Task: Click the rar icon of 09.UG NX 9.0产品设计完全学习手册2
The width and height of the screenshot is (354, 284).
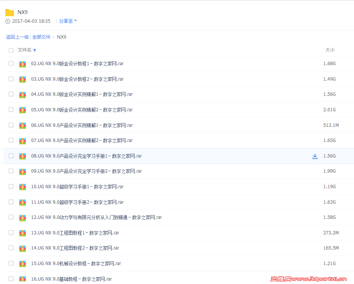Action: pos(22,172)
